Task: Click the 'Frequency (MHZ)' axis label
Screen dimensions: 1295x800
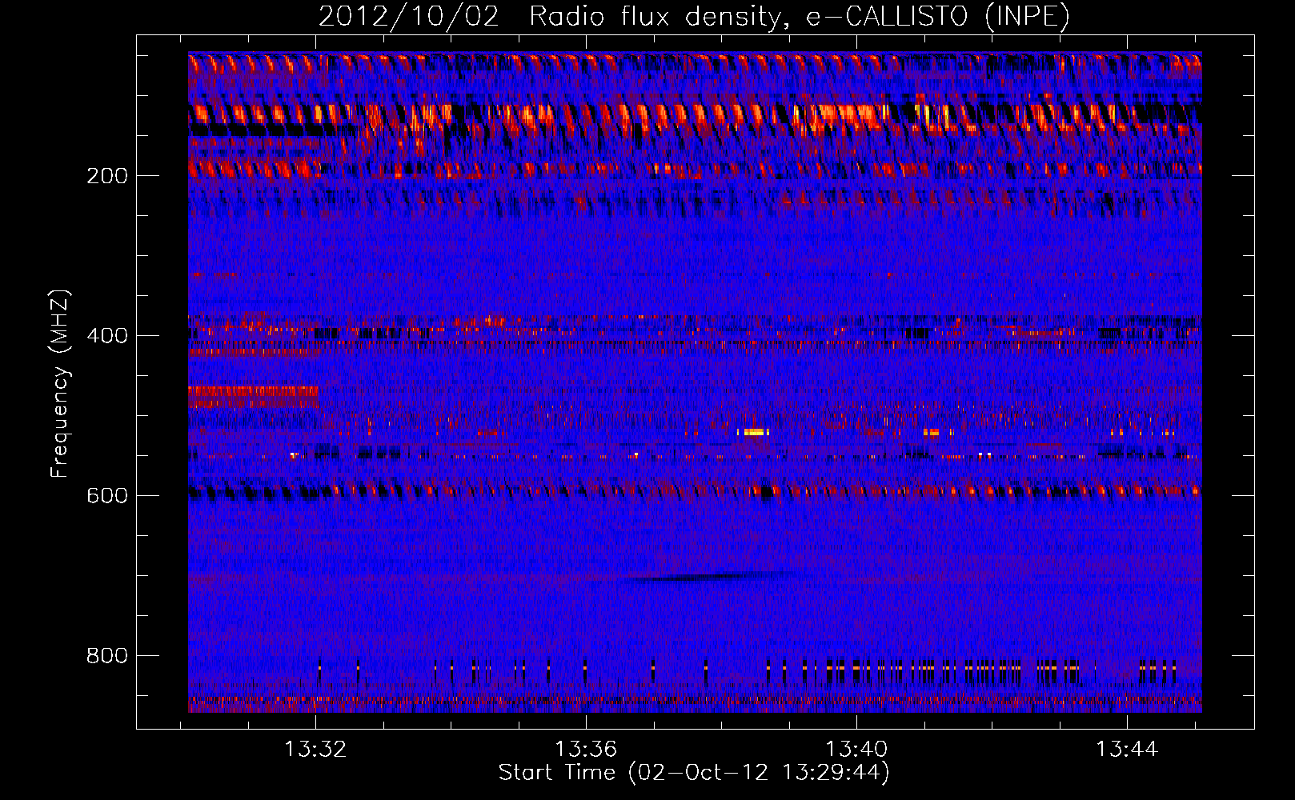Action: tap(59, 384)
